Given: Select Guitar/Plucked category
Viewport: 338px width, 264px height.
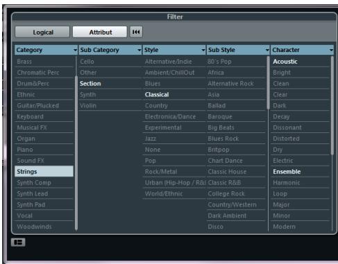Looking at the screenshot, I should tap(44, 106).
